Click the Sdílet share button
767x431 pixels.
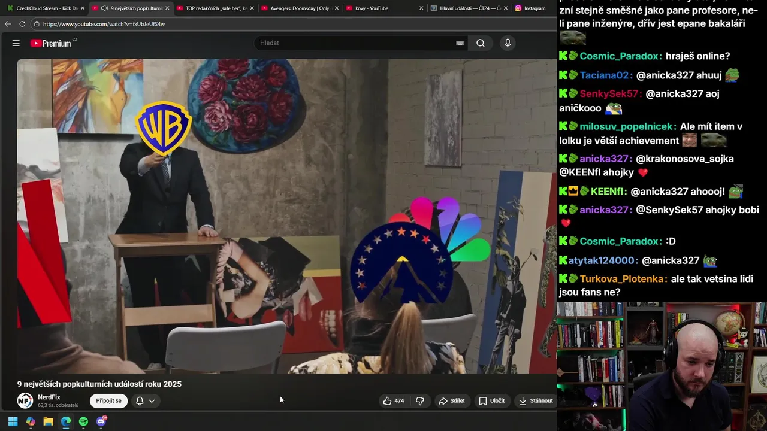click(x=452, y=401)
